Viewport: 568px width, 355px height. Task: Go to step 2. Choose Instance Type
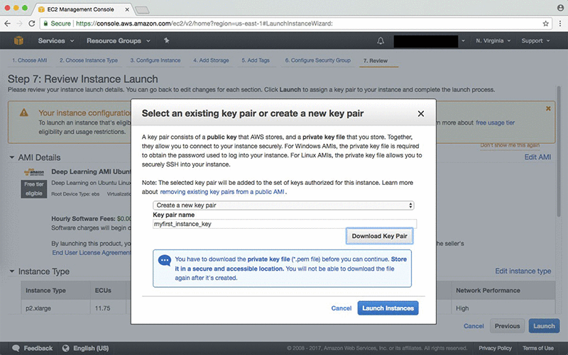[89, 60]
